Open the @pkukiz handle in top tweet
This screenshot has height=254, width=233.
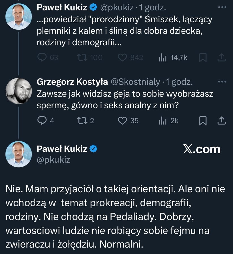[x=116, y=8]
